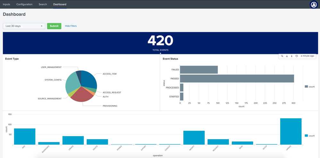Open the panel inspect info icon
This screenshot has height=158, width=320.
291,56
